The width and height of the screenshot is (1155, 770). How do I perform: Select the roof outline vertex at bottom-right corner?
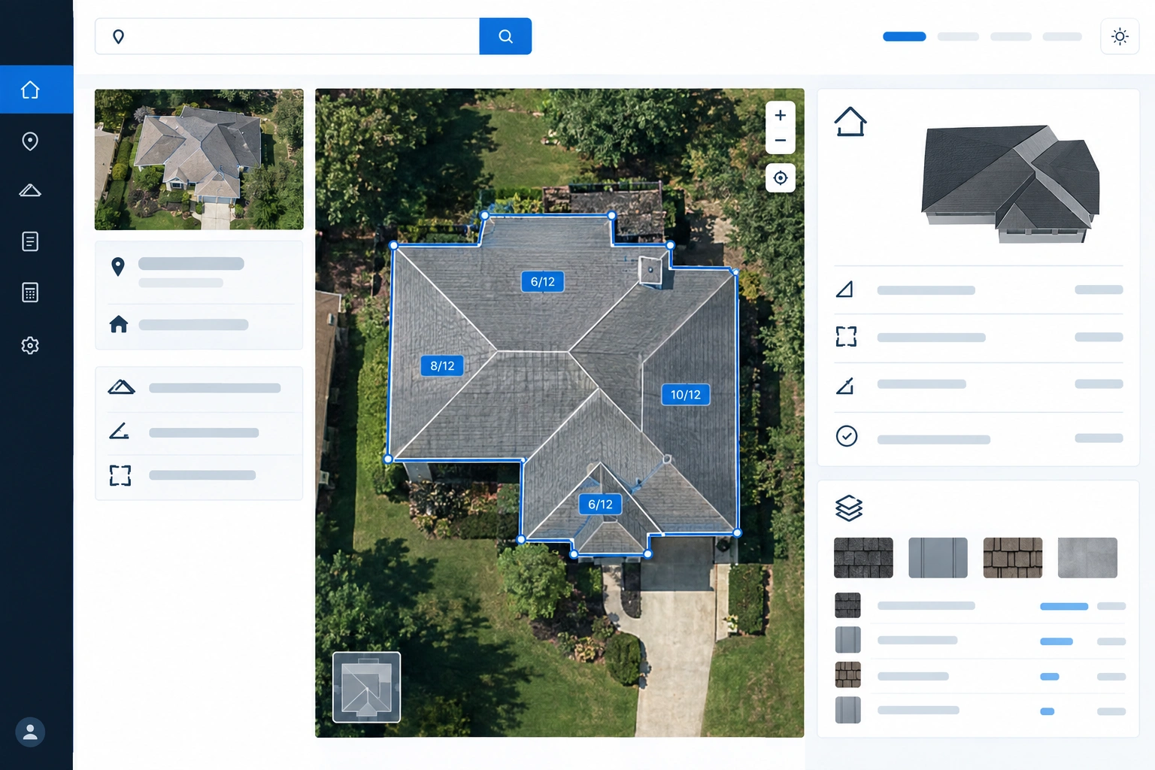coord(737,532)
